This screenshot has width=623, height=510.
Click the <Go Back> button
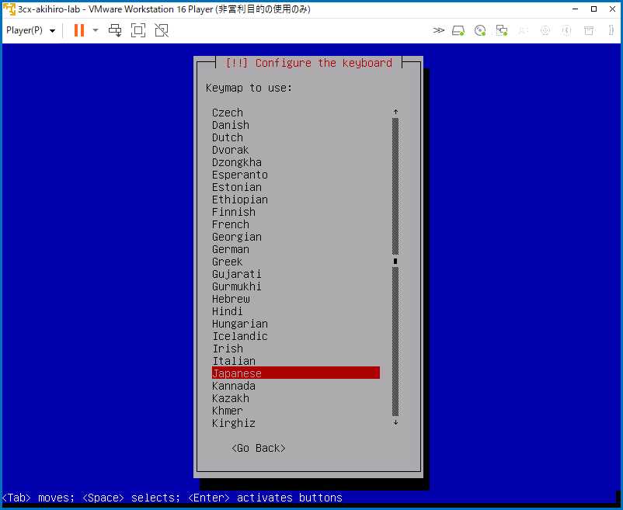point(259,448)
